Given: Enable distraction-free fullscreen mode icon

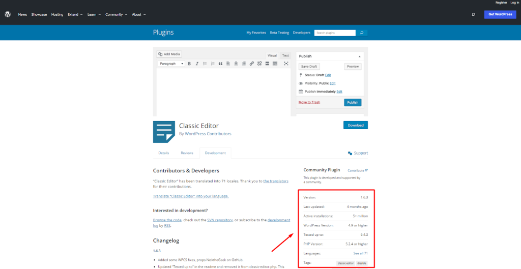Looking at the screenshot, I should [286, 64].
